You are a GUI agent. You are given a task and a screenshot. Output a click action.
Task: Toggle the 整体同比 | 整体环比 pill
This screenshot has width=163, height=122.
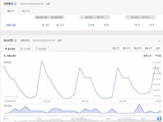click(x=95, y=17)
